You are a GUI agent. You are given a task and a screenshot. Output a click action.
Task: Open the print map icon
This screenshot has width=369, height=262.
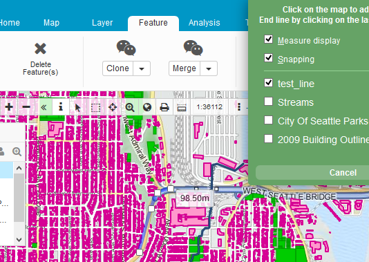tap(164, 107)
